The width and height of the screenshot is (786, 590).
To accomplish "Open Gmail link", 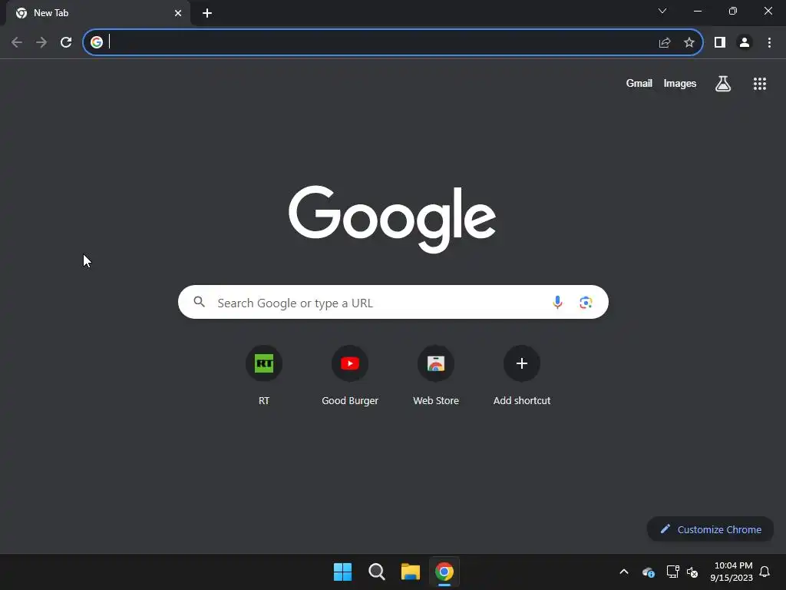I will pyautogui.click(x=639, y=83).
